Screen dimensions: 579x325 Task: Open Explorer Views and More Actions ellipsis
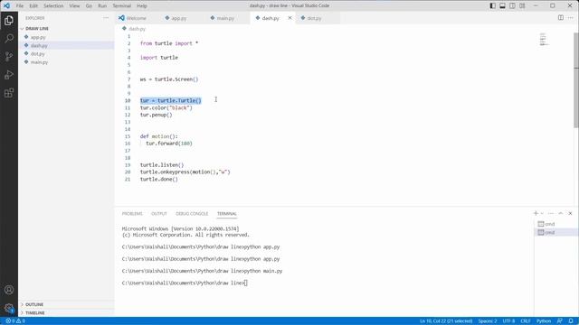[x=106, y=18]
